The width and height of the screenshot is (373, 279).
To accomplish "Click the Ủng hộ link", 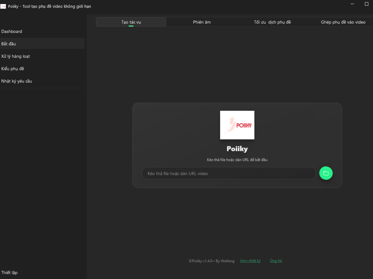I will click(276, 261).
